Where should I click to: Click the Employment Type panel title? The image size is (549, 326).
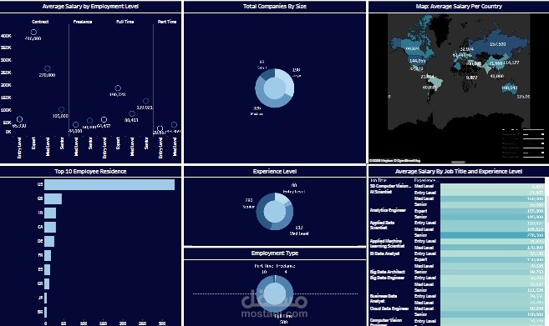click(275, 253)
